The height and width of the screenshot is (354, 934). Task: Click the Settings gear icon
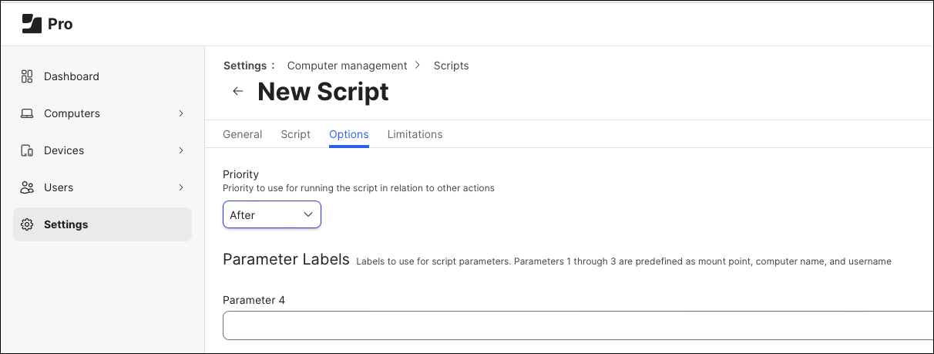click(x=27, y=224)
